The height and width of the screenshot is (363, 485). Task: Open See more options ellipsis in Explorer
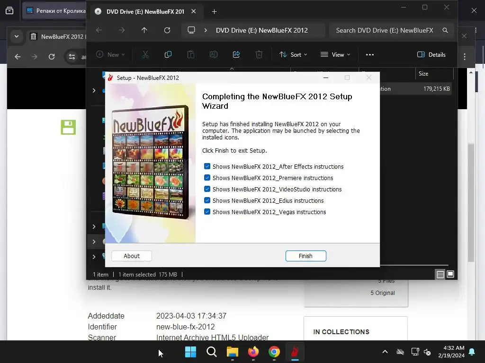(369, 55)
